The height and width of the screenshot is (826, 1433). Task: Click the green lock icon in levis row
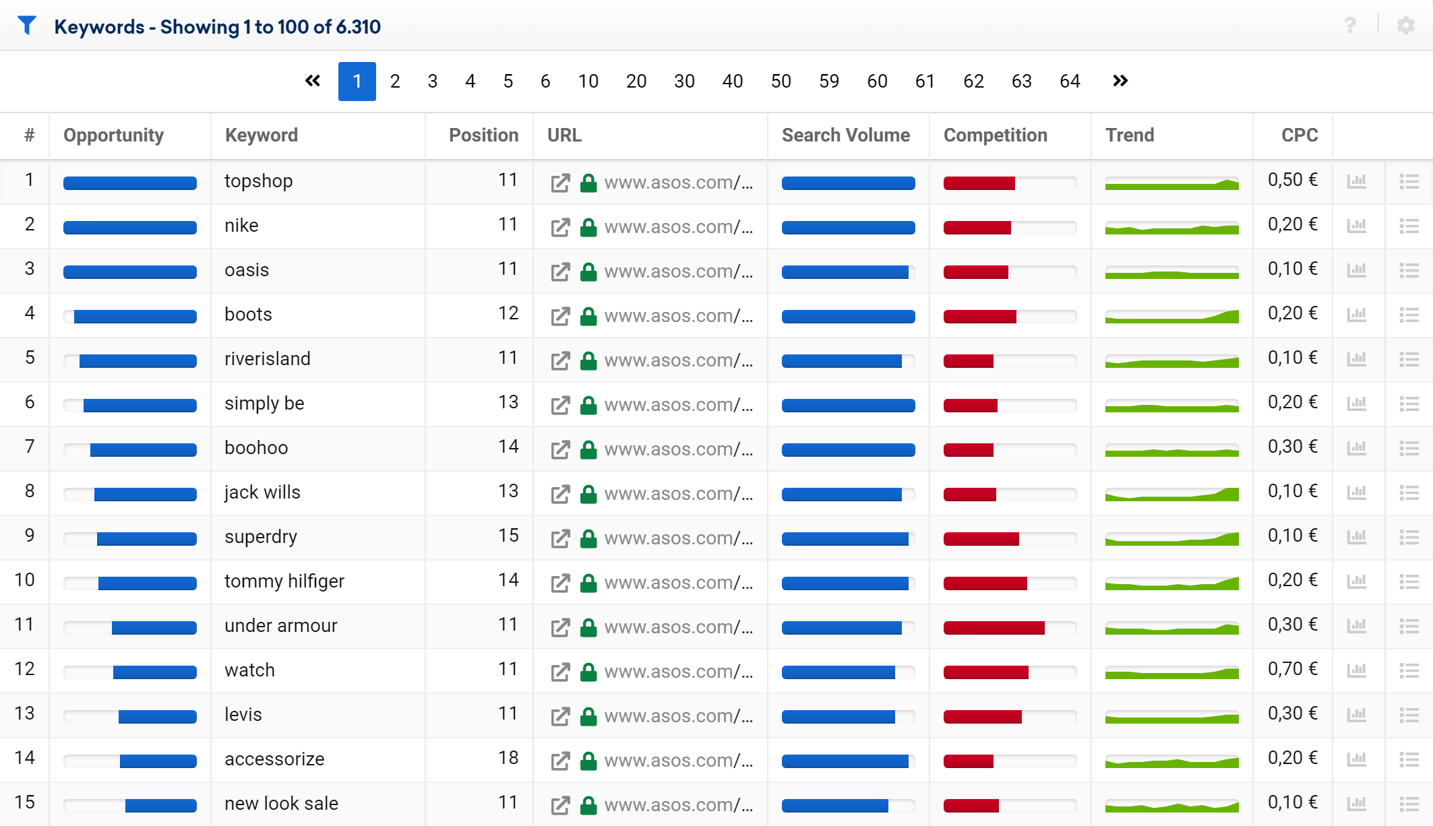point(588,716)
